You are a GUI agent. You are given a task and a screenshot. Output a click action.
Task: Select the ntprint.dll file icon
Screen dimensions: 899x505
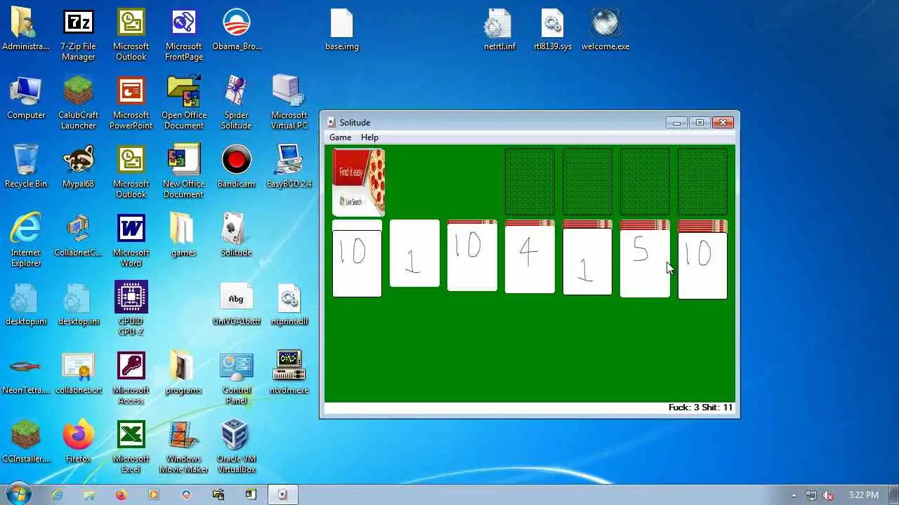[289, 304]
